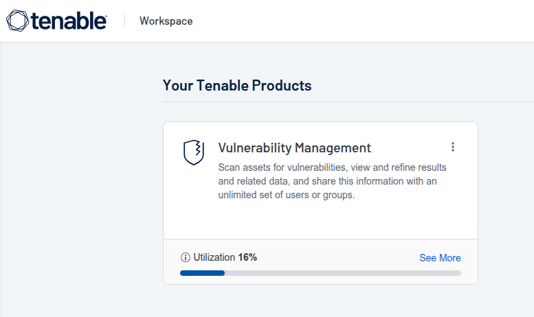Click the Utilization label text
This screenshot has height=317, width=534.
point(214,258)
